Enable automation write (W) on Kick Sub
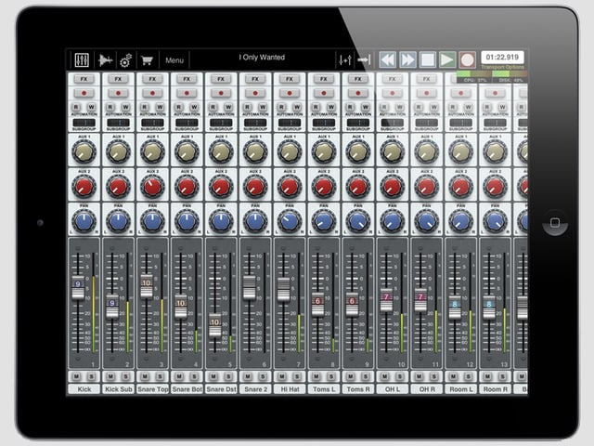Screen dimensions: 594x446 (x=126, y=107)
